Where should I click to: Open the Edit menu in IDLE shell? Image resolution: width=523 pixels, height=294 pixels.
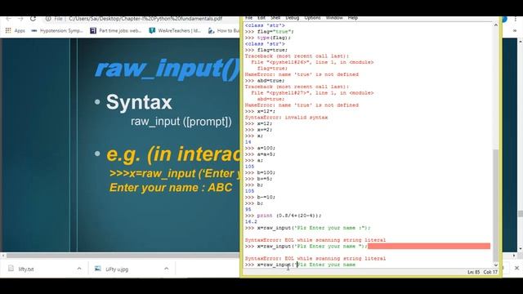pyautogui.click(x=261, y=18)
